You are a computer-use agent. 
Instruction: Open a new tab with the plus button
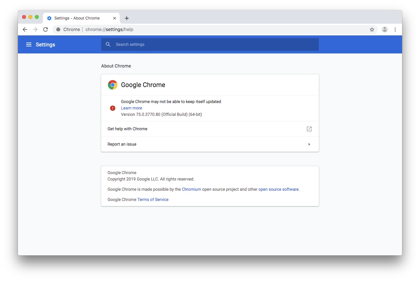tap(127, 18)
